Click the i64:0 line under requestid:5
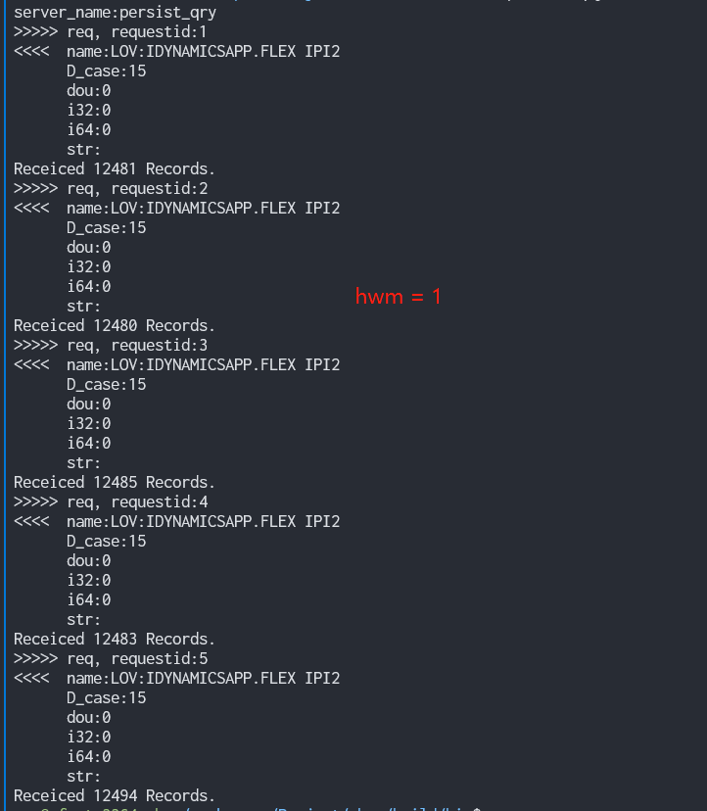The height and width of the screenshot is (811, 707). [x=88, y=756]
